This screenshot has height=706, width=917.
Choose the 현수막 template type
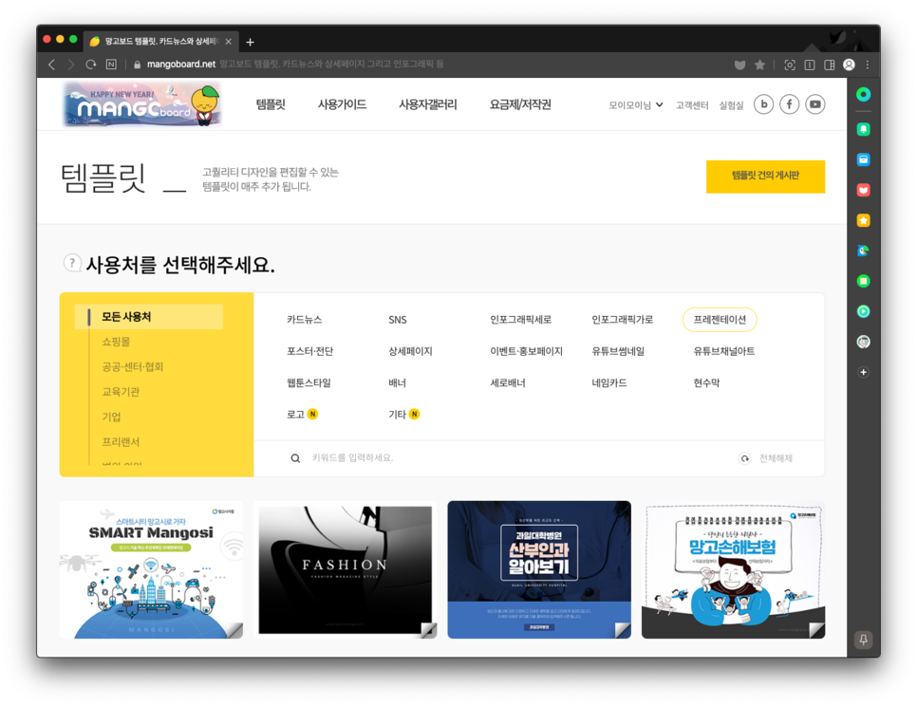point(706,382)
